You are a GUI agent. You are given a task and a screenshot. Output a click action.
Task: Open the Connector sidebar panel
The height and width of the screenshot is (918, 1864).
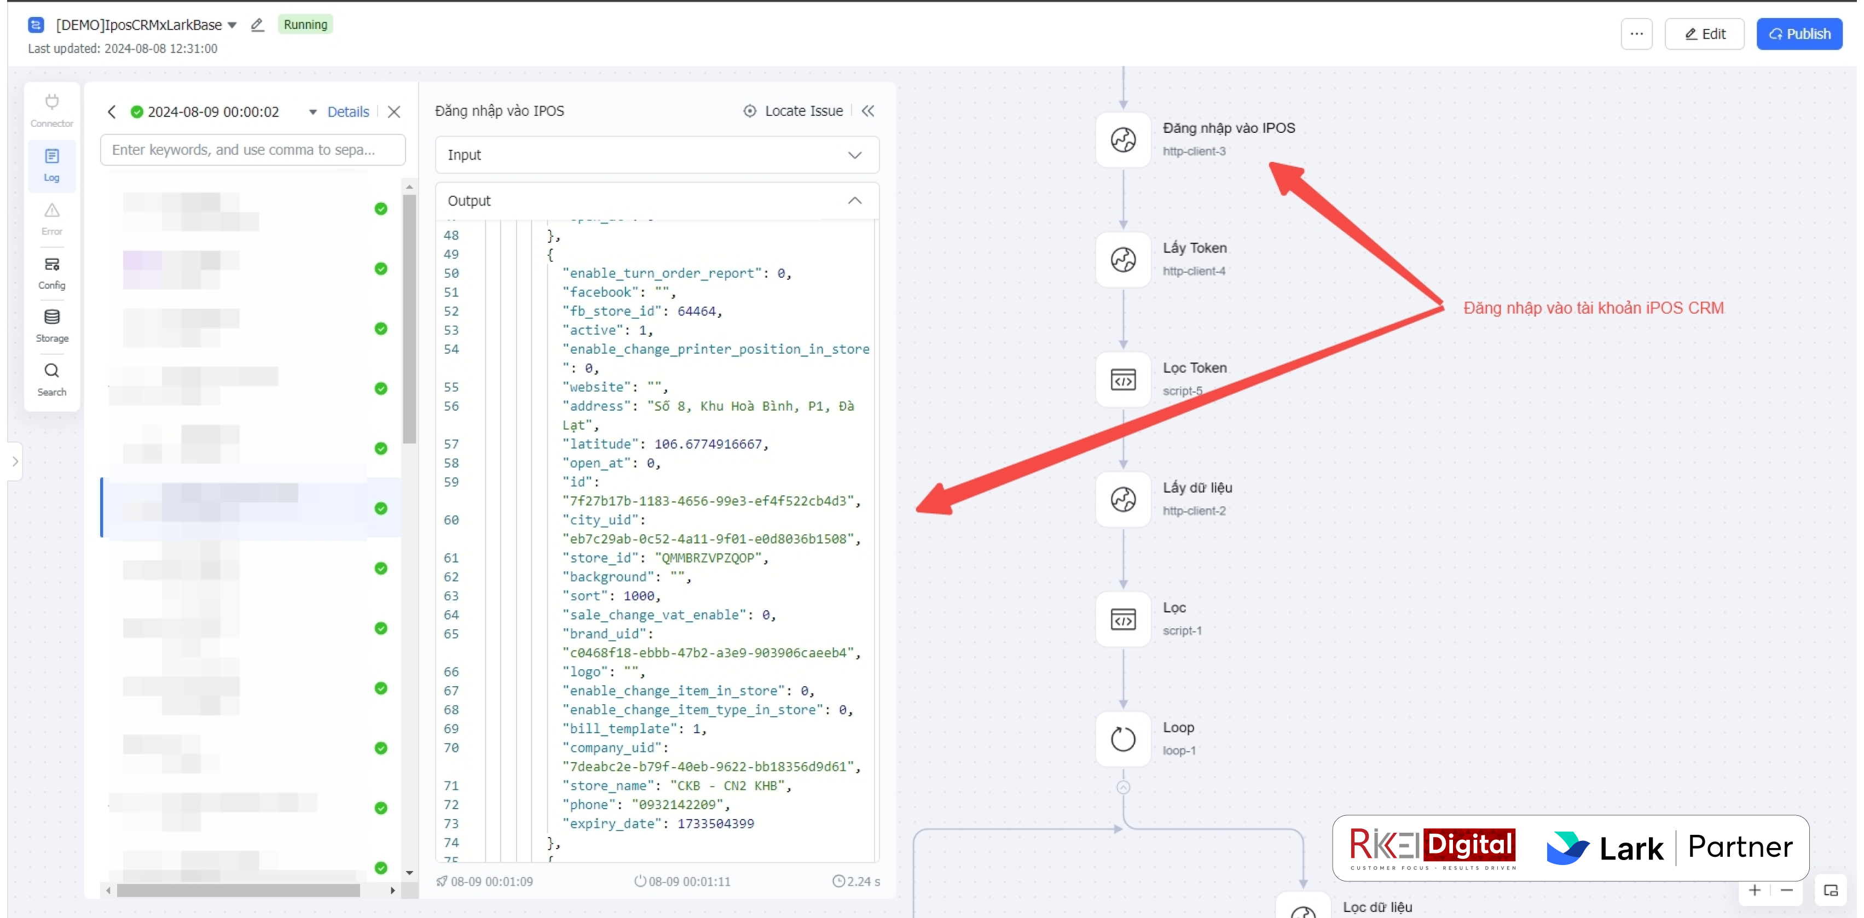pos(51,110)
